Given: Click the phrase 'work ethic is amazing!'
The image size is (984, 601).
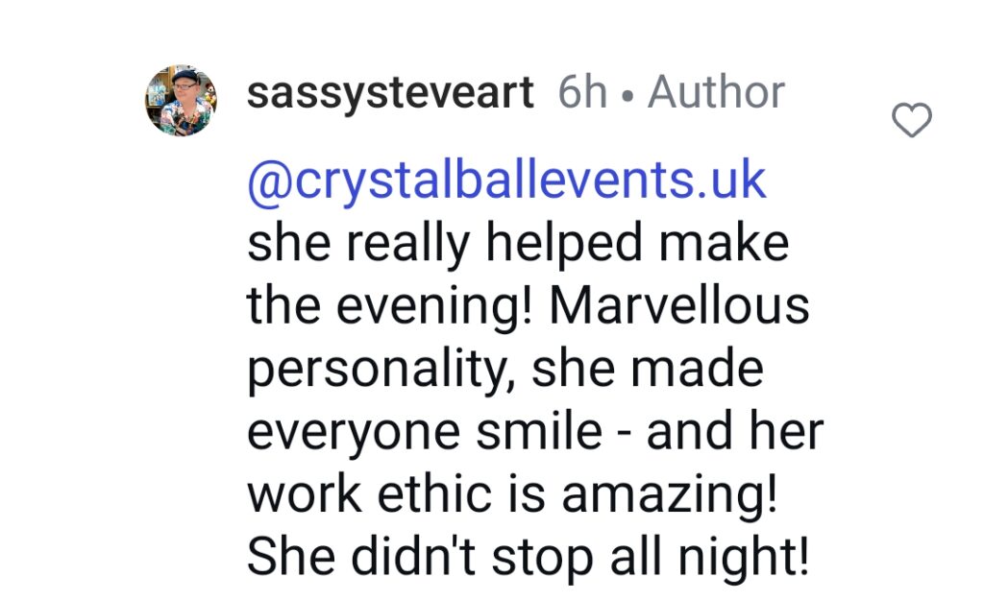Looking at the screenshot, I should pyautogui.click(x=513, y=495).
